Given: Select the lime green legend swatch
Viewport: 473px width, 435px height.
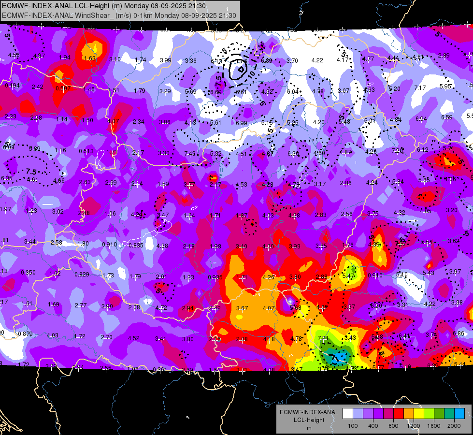Looking at the screenshot, I should [x=429, y=414].
